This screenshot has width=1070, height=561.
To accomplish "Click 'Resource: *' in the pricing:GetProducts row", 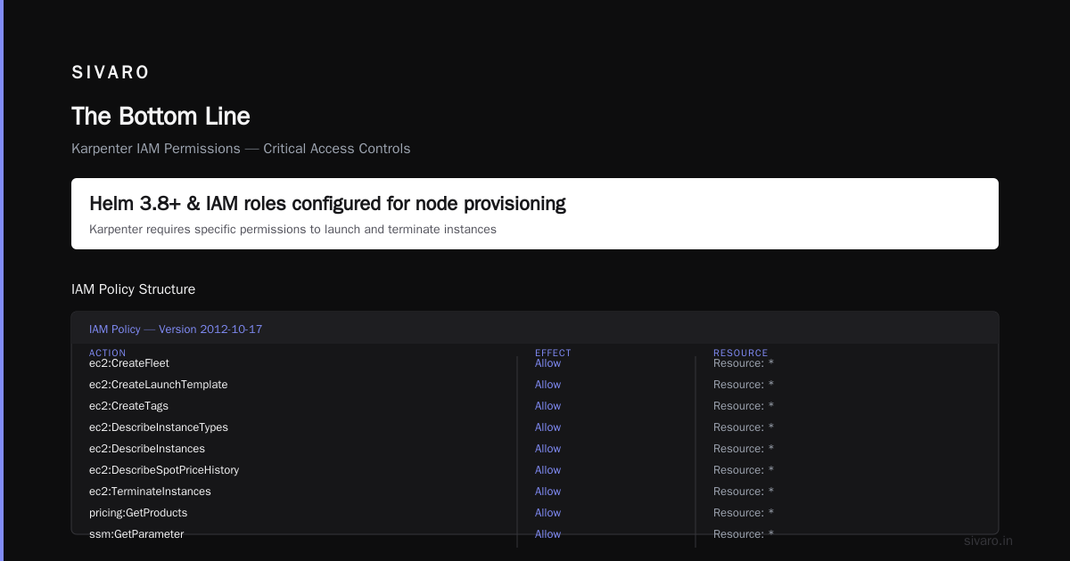I will coord(744,513).
